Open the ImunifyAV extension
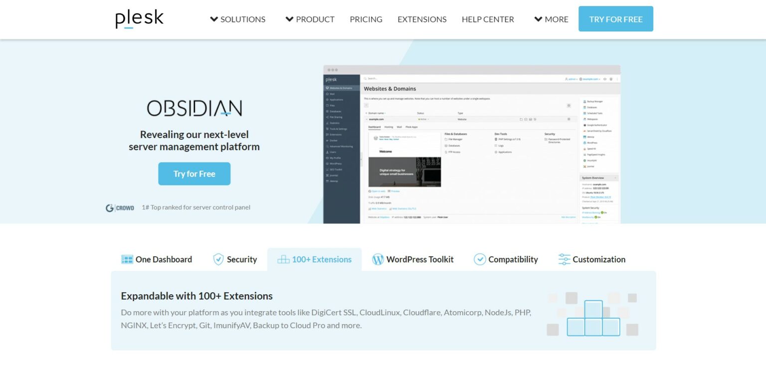 point(593,161)
